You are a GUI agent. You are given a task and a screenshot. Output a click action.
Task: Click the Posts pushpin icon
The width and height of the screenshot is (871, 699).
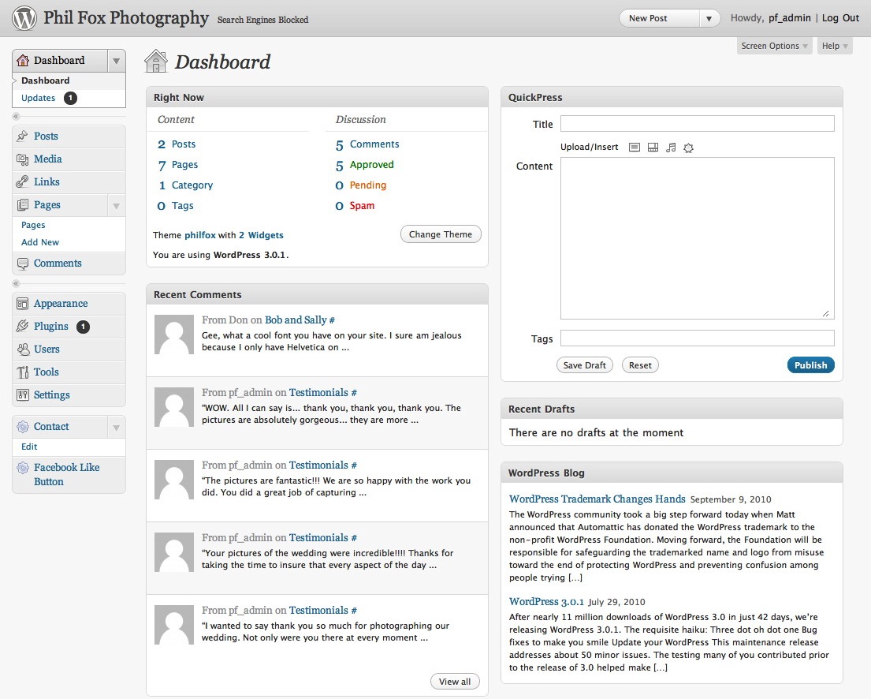[x=22, y=136]
